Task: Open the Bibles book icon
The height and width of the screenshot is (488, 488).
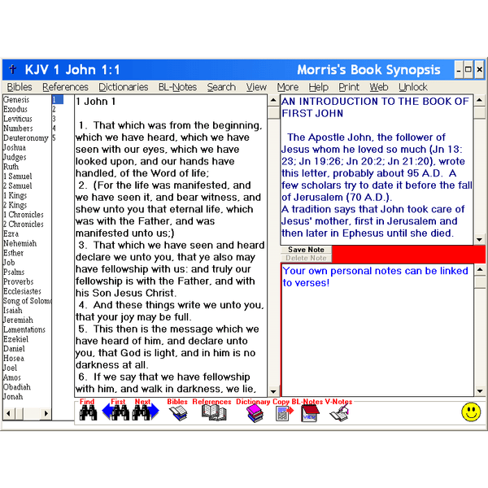Action: (x=178, y=413)
